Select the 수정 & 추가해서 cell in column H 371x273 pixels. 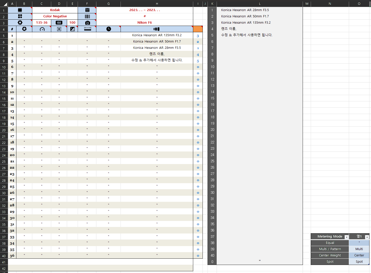pyautogui.click(x=157, y=60)
